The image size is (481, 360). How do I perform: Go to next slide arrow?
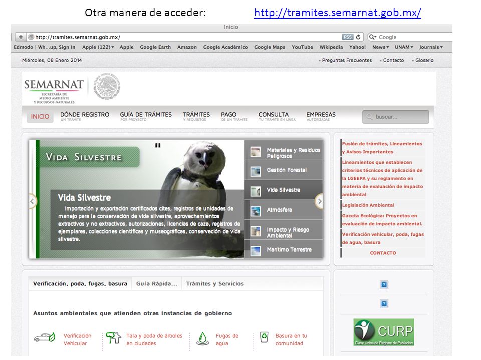click(319, 201)
